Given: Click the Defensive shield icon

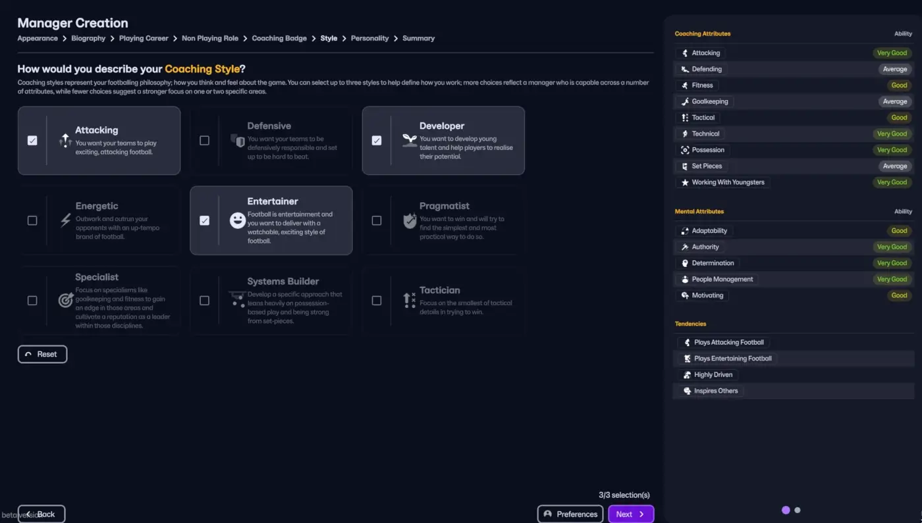Looking at the screenshot, I should (237, 140).
